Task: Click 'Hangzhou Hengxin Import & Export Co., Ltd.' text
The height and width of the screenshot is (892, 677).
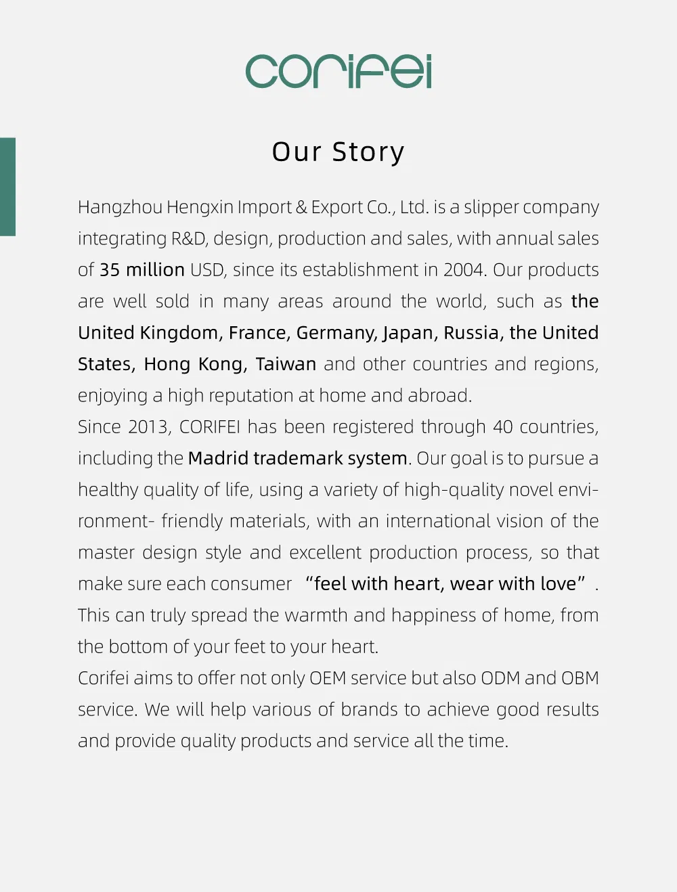Action: (x=253, y=207)
